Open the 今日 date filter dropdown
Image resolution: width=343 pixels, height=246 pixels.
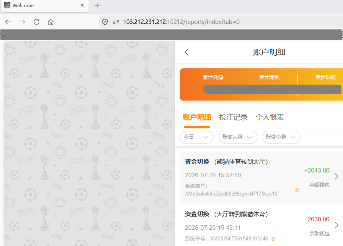click(197, 137)
